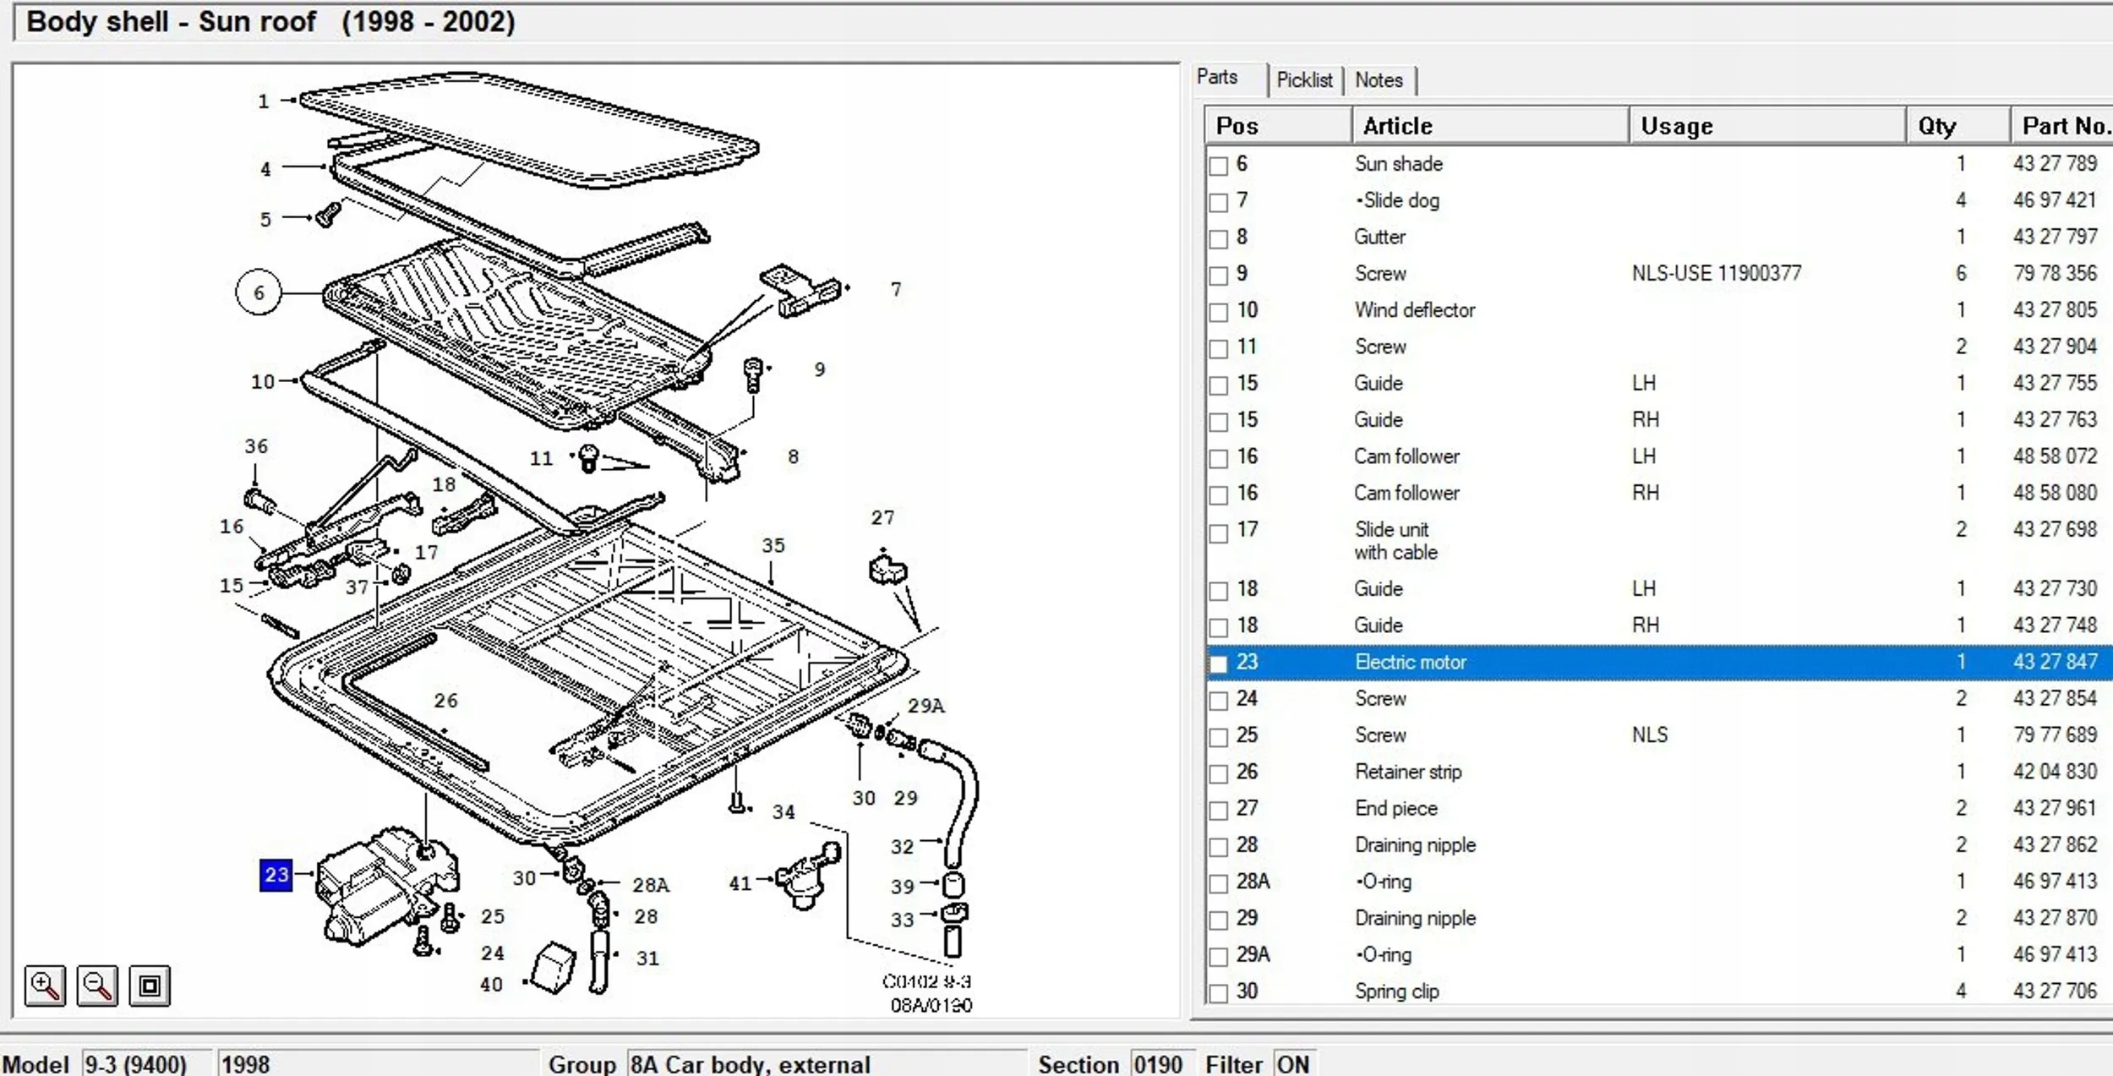The image size is (2113, 1076).
Task: Click the circled 6 callout in diagram
Action: pyautogui.click(x=258, y=292)
